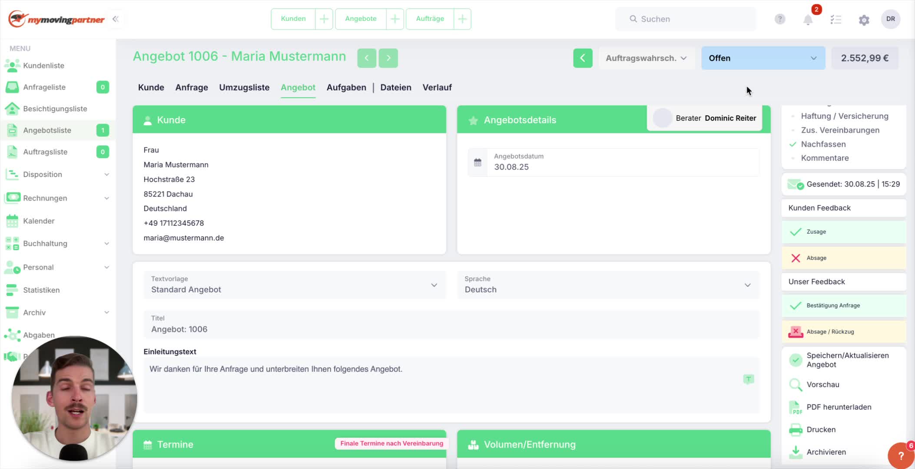Switch to the Verlauf tab
The height and width of the screenshot is (469, 915).
point(437,87)
